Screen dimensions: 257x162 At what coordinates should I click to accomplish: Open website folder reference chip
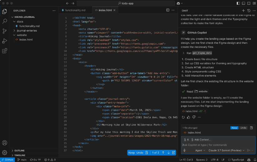pos(201,91)
